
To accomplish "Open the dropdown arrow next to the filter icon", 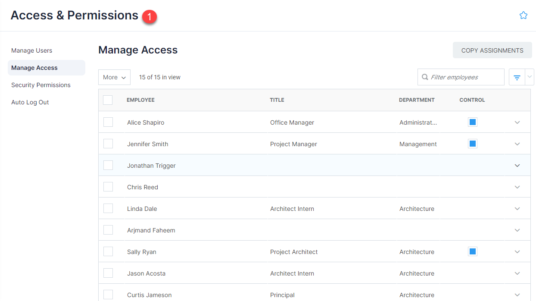I will pyautogui.click(x=528, y=77).
